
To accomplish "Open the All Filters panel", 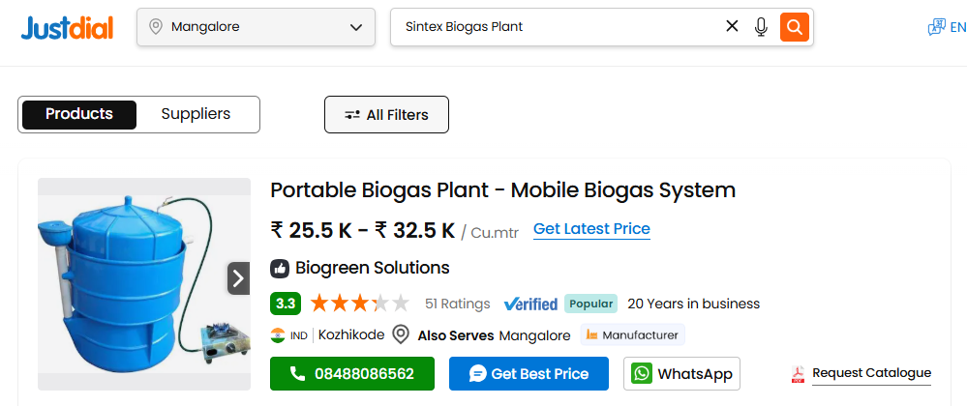I will 386,115.
